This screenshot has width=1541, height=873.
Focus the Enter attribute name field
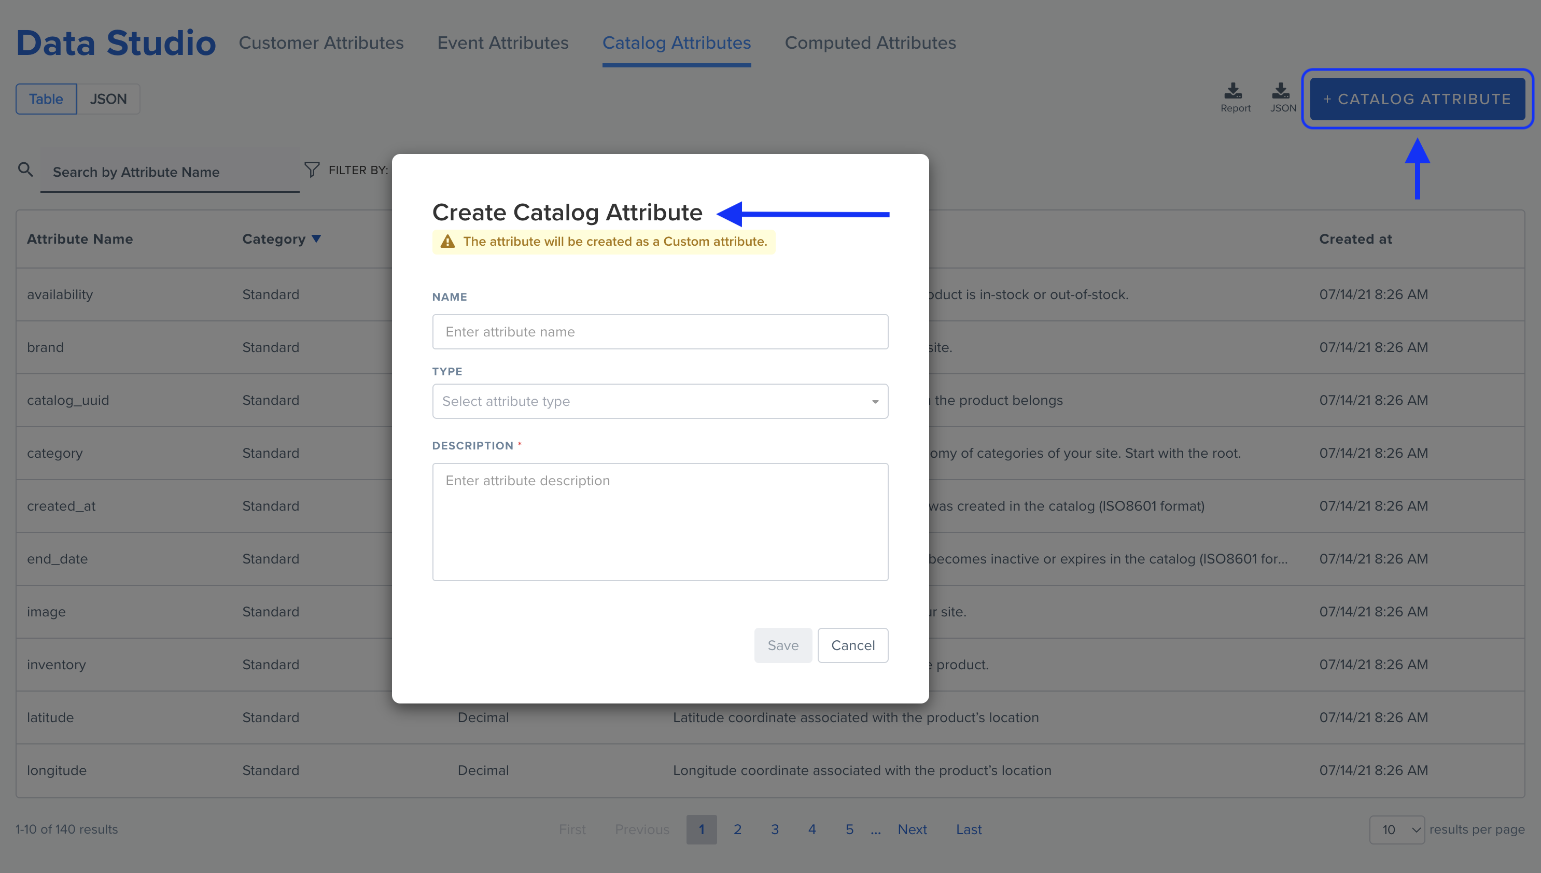point(660,332)
